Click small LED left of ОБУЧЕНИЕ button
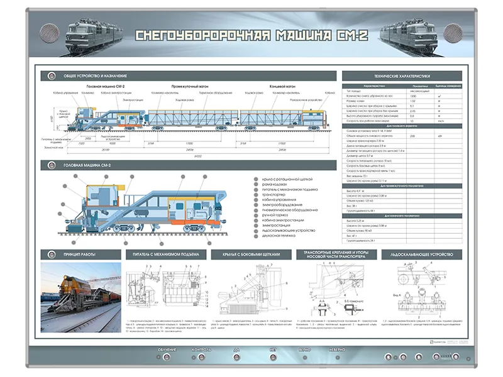Image resolution: width=503 pixels, height=377 pixels. pos(158,357)
